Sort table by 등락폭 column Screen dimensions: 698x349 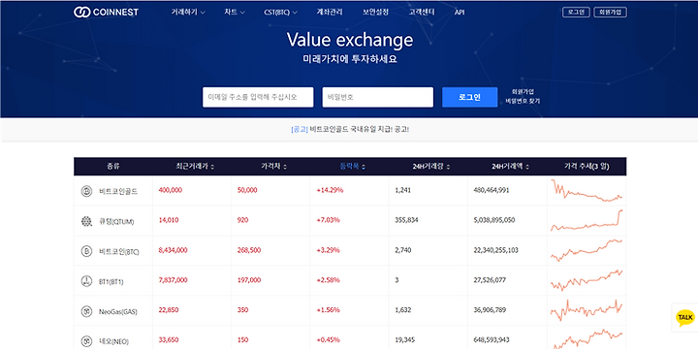tap(353, 167)
